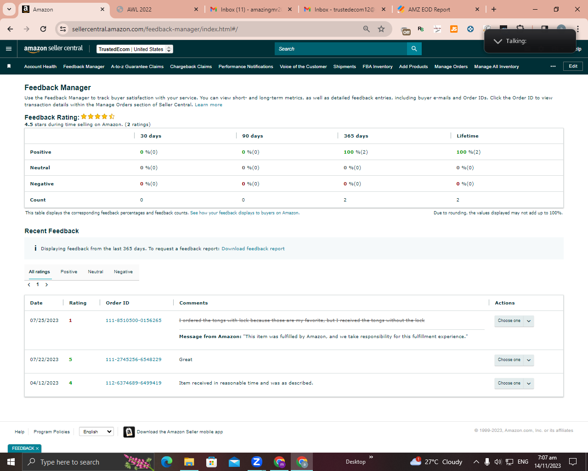Open Program Policies footer link
Viewport: 588px width, 471px height.
pos(51,432)
